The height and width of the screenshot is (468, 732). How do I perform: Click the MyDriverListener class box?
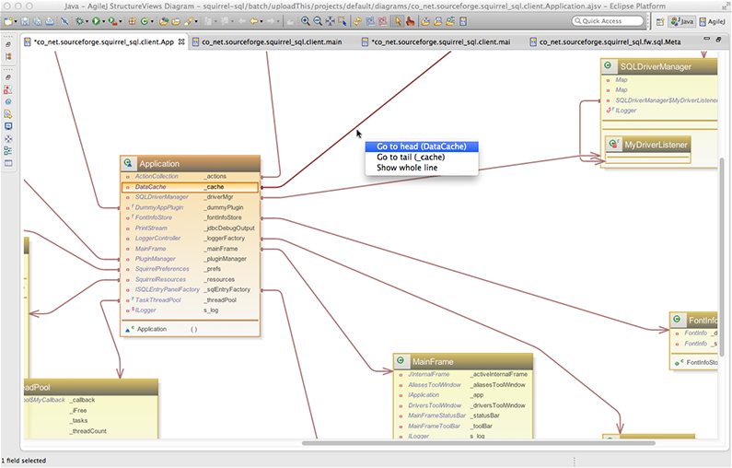point(648,148)
